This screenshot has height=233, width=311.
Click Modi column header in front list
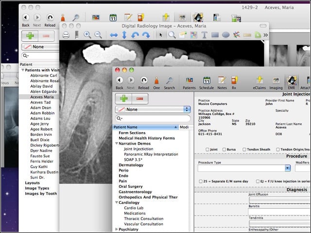click(184, 127)
